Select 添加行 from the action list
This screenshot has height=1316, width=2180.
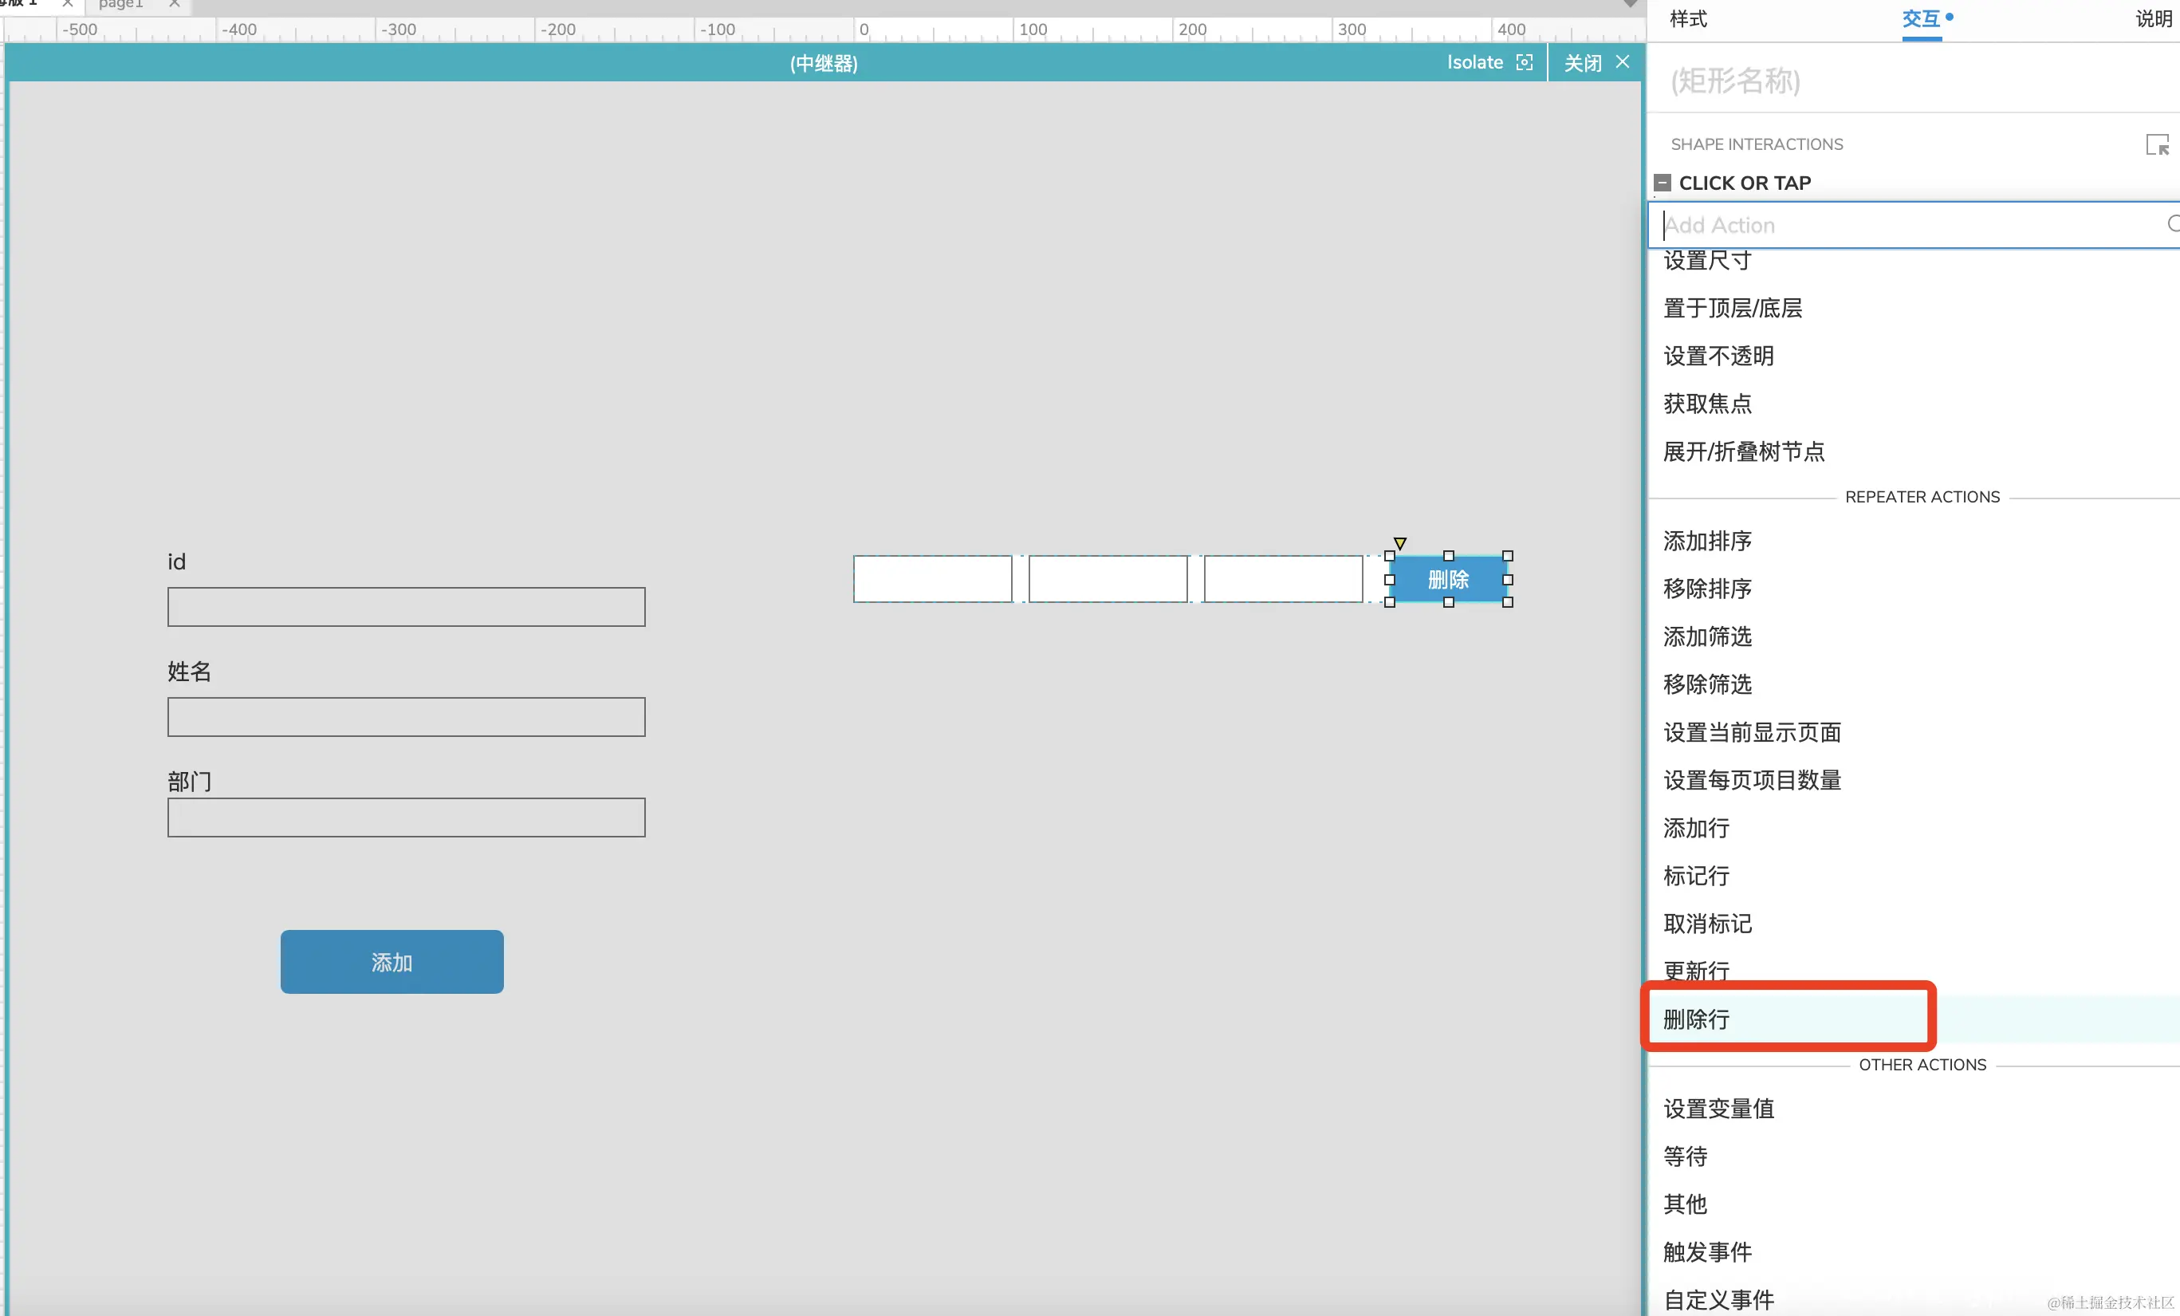(1696, 827)
